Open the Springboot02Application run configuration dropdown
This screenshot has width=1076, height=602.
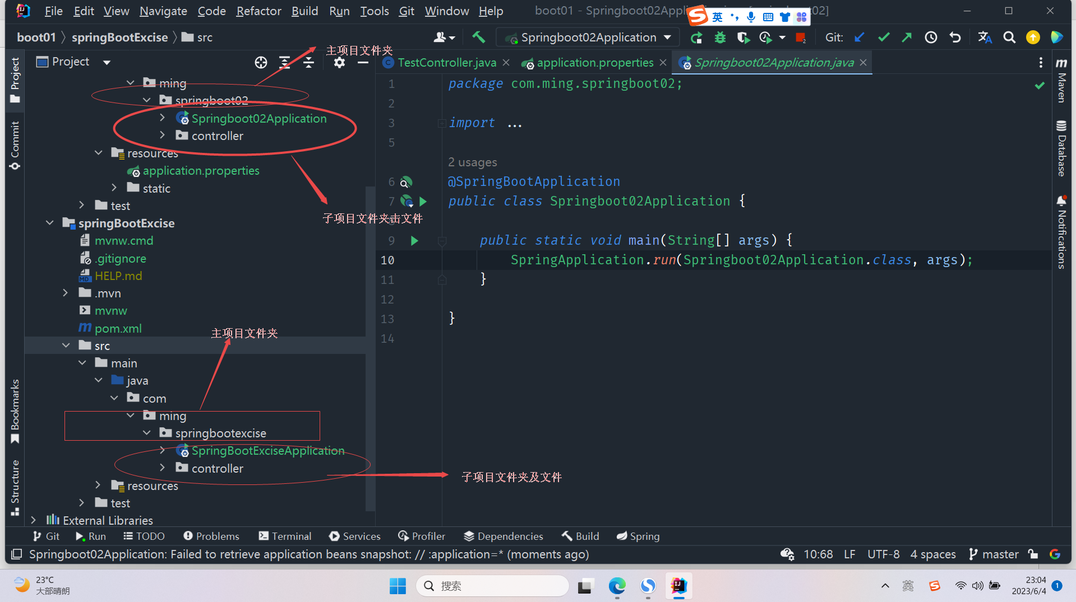(x=589, y=38)
